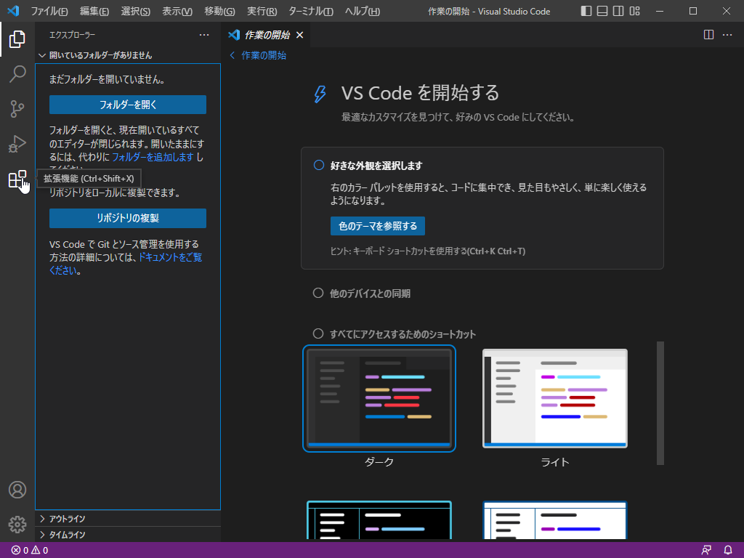Open the Search view icon
The height and width of the screenshot is (558, 744).
(x=17, y=74)
